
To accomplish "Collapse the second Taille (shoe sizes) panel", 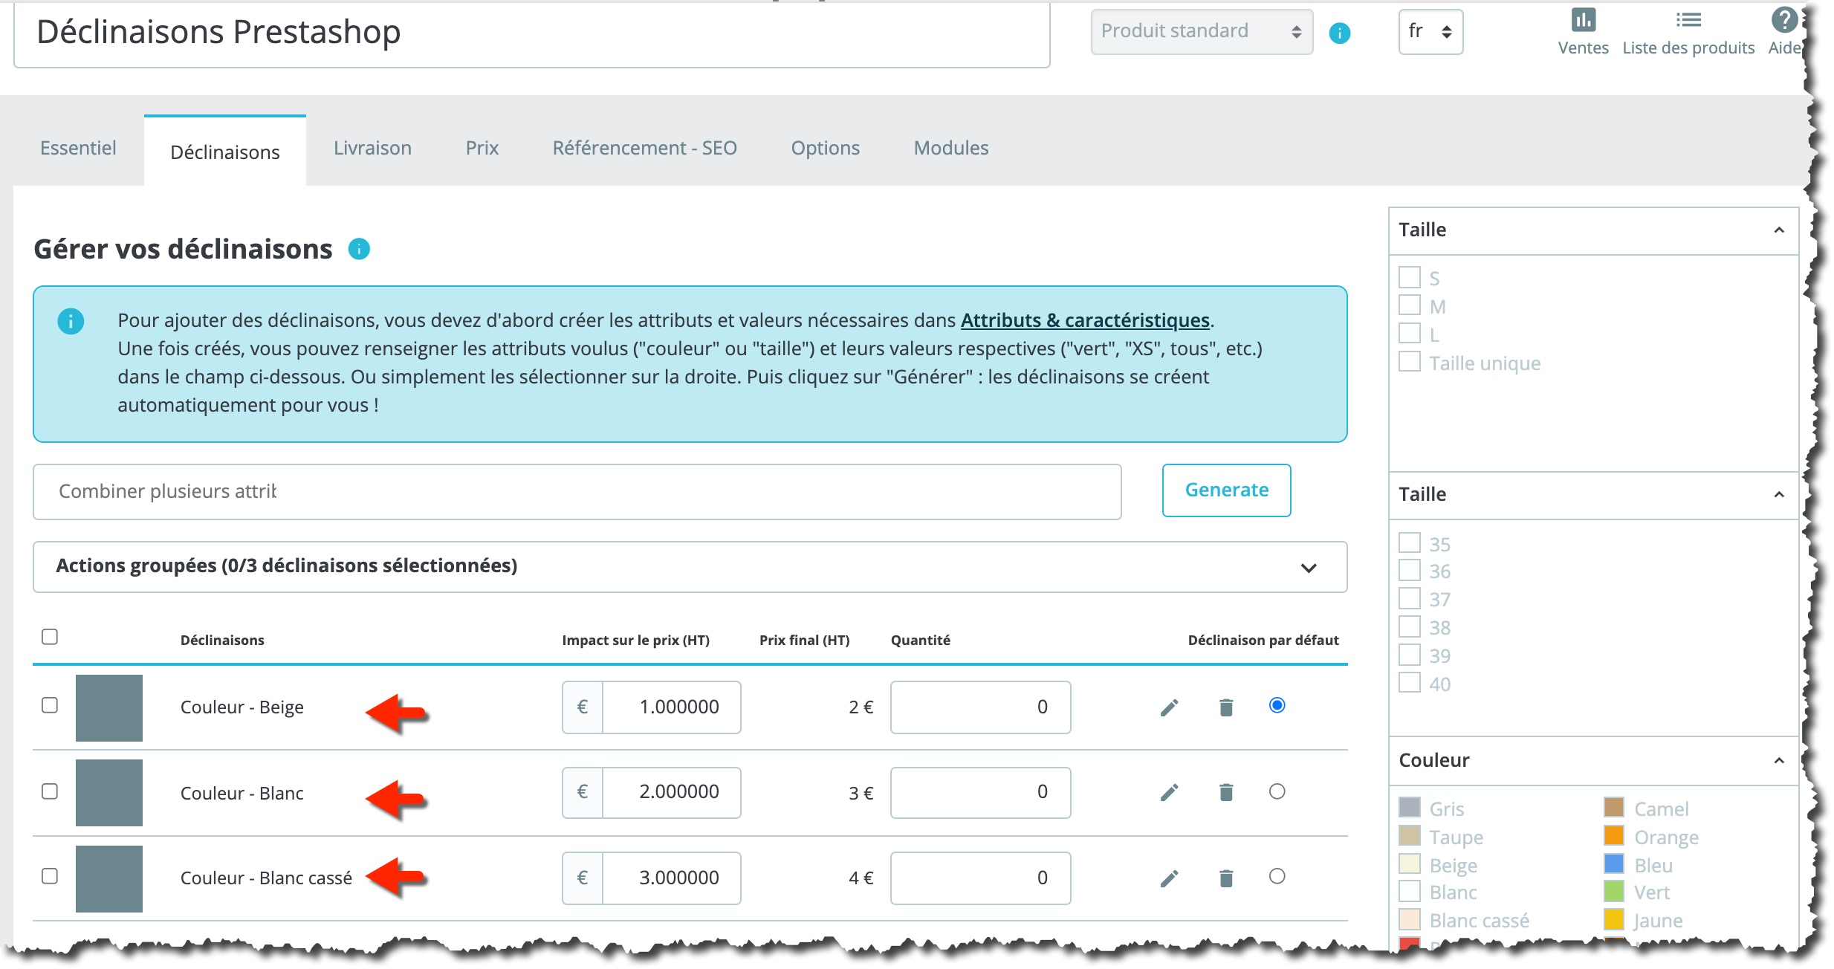I will pyautogui.click(x=1779, y=495).
